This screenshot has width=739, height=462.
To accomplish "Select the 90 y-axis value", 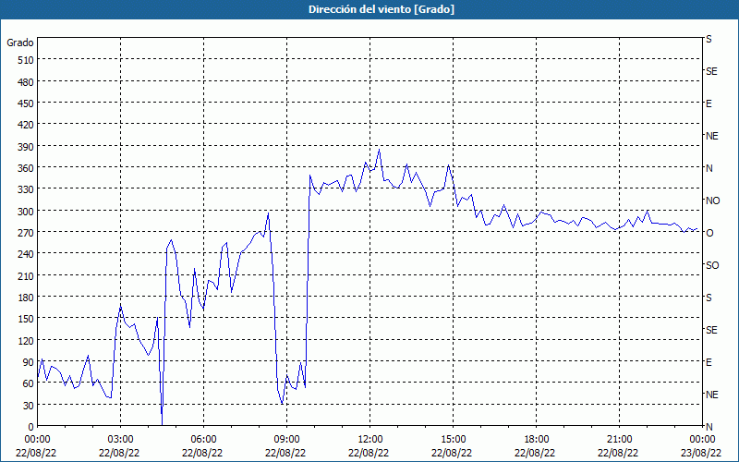I will [x=29, y=362].
